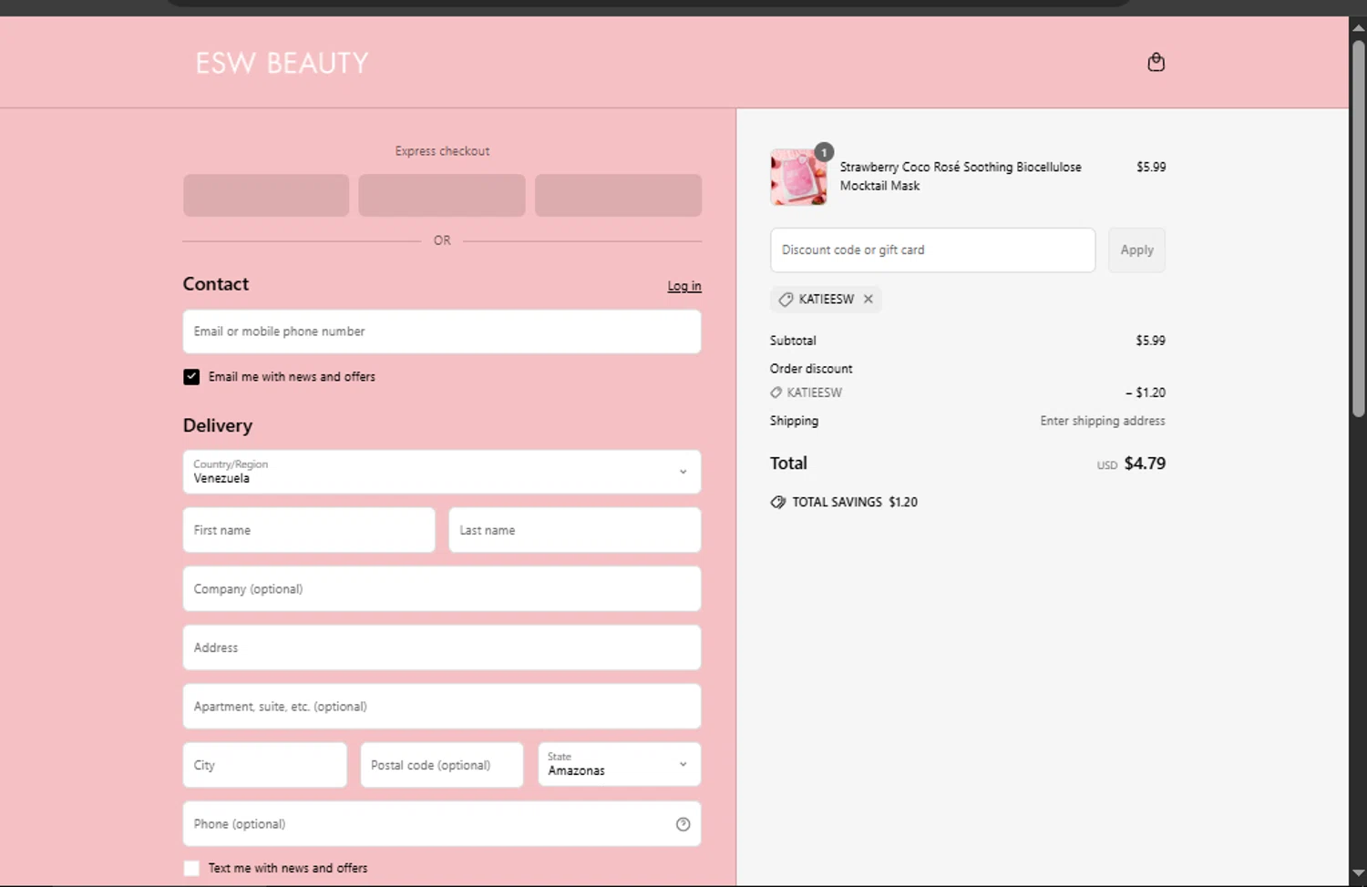Open the Country/Region dropdown showing Venezuela

click(x=442, y=472)
